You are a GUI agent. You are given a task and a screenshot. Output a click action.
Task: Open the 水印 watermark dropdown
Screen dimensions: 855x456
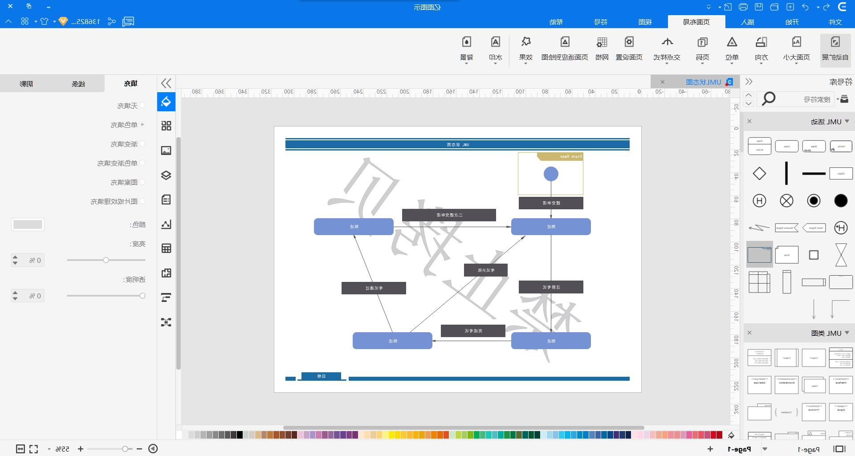click(x=495, y=50)
